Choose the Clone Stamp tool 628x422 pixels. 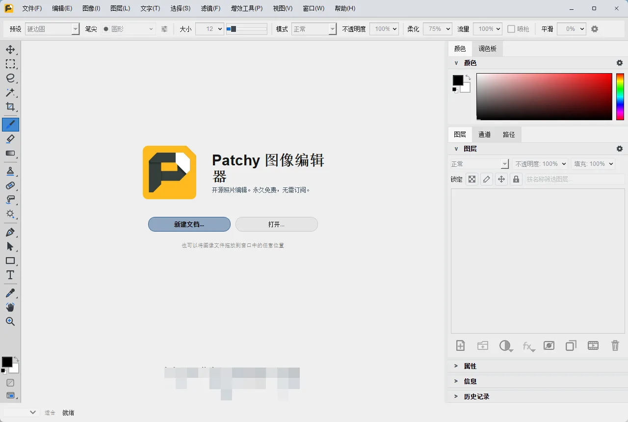click(10, 171)
